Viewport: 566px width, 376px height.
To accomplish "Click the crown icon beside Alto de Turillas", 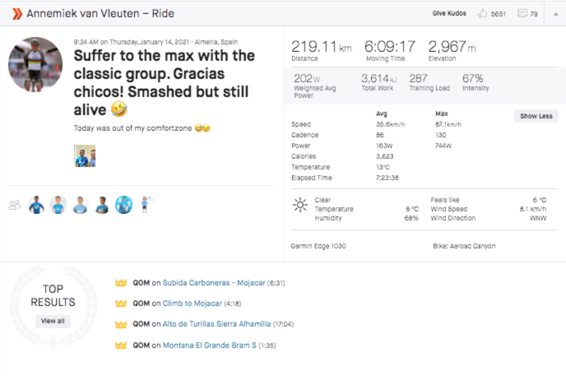I will [121, 324].
